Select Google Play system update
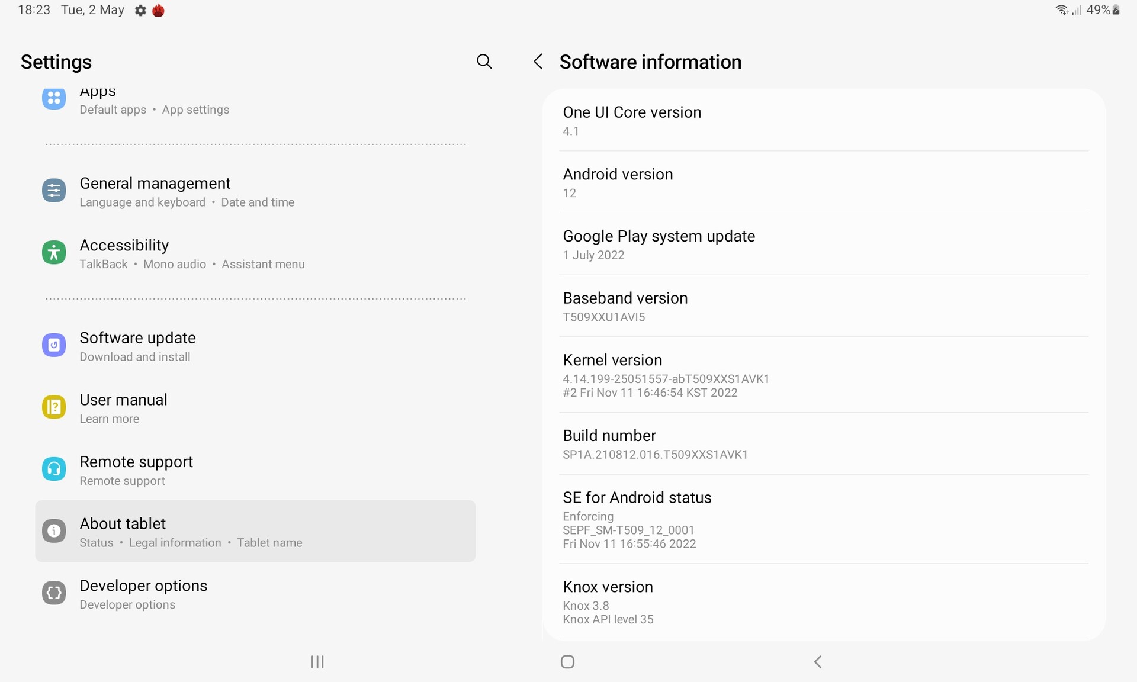The width and height of the screenshot is (1137, 682). 823,245
